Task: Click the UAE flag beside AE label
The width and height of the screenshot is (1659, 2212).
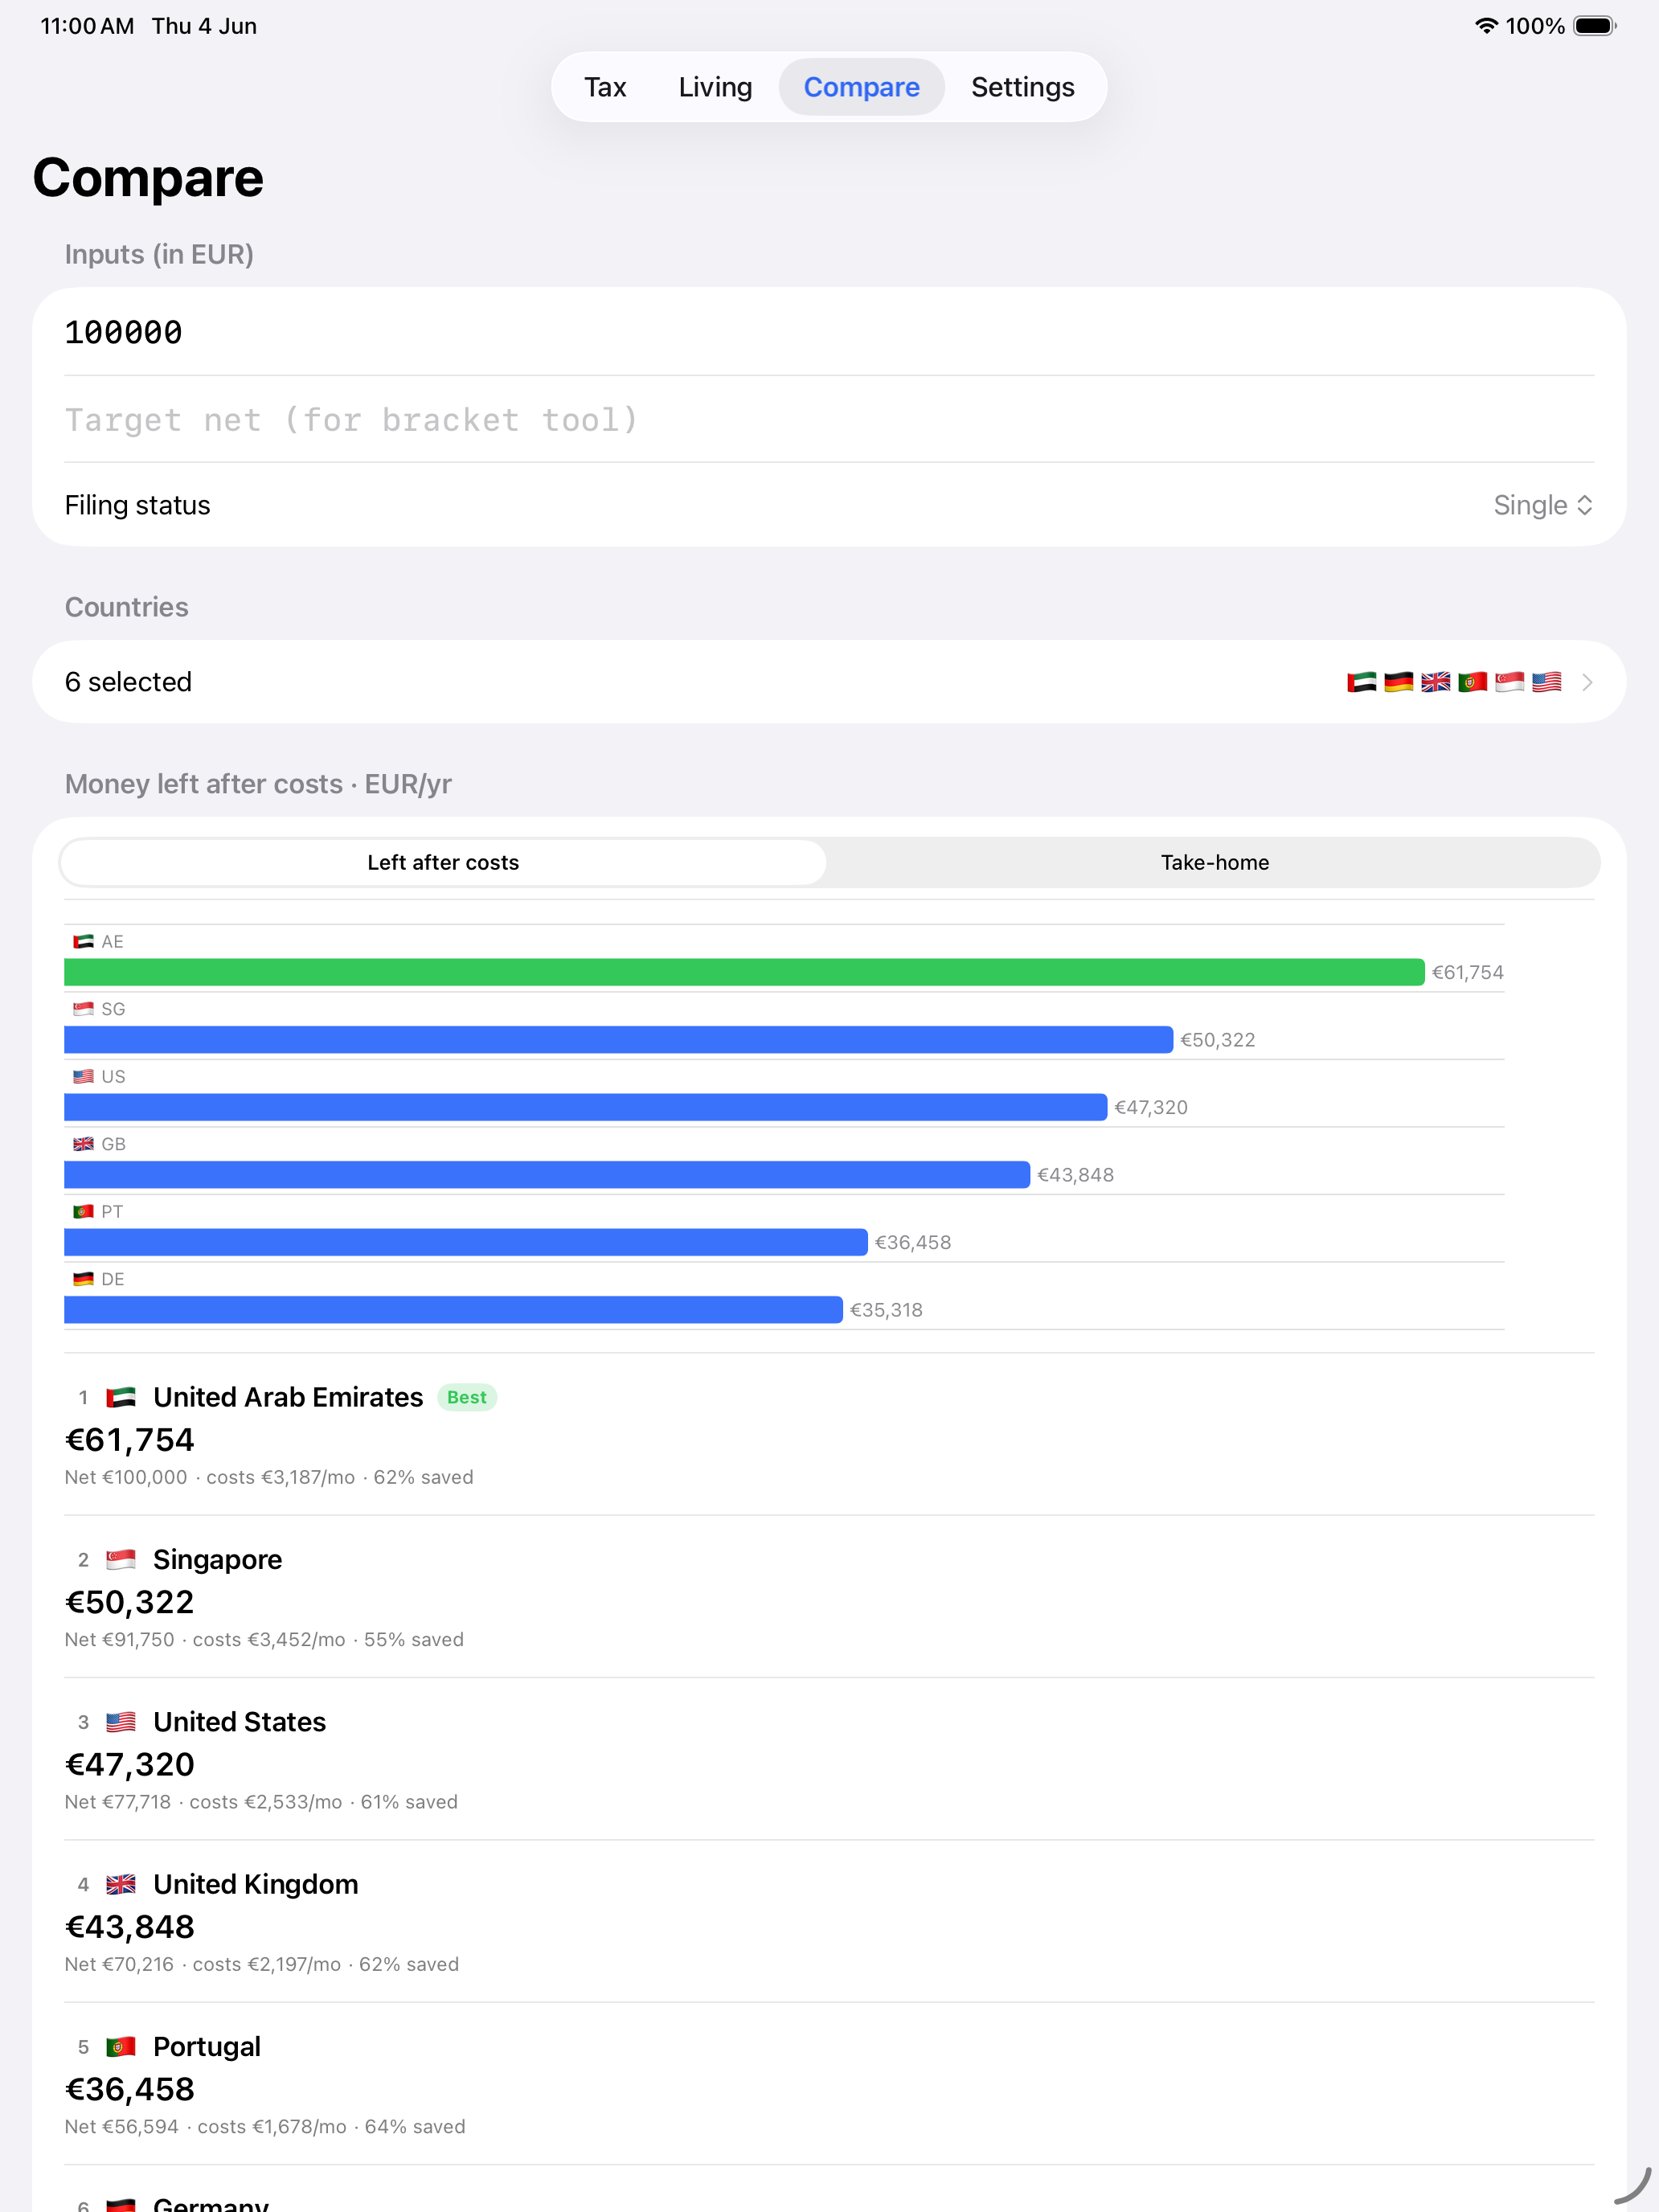Action: coord(83,941)
